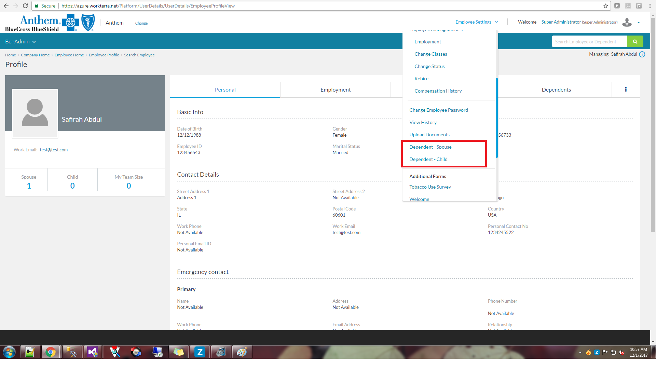Screen dimensions: 656x369
Task: Open the Dependents tab
Action: (556, 90)
